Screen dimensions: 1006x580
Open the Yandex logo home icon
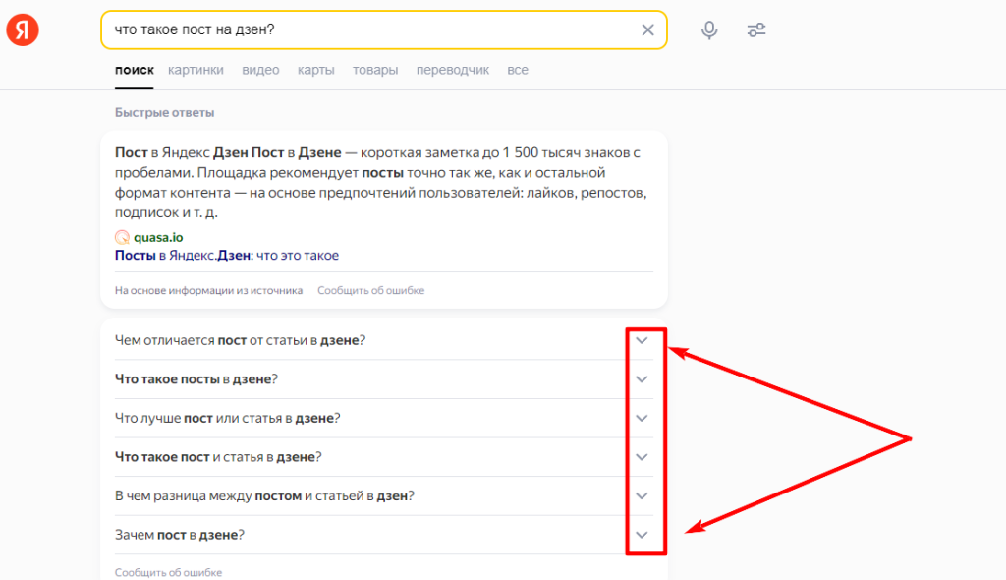[23, 29]
